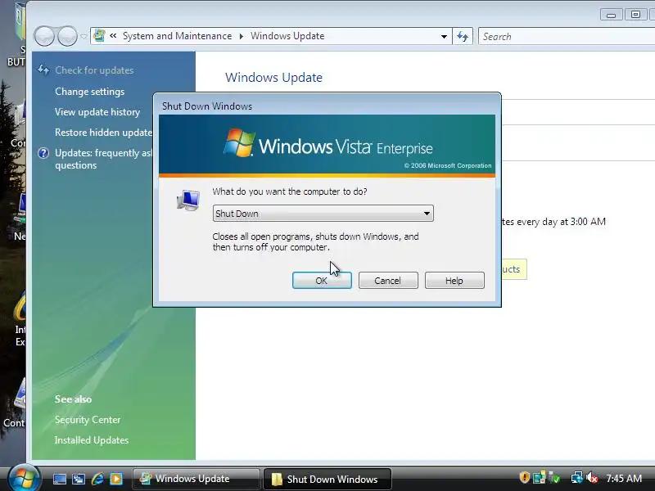Viewport: 655px width, 491px height.
Task: Click the address bar Refresh button
Action: pos(463,36)
